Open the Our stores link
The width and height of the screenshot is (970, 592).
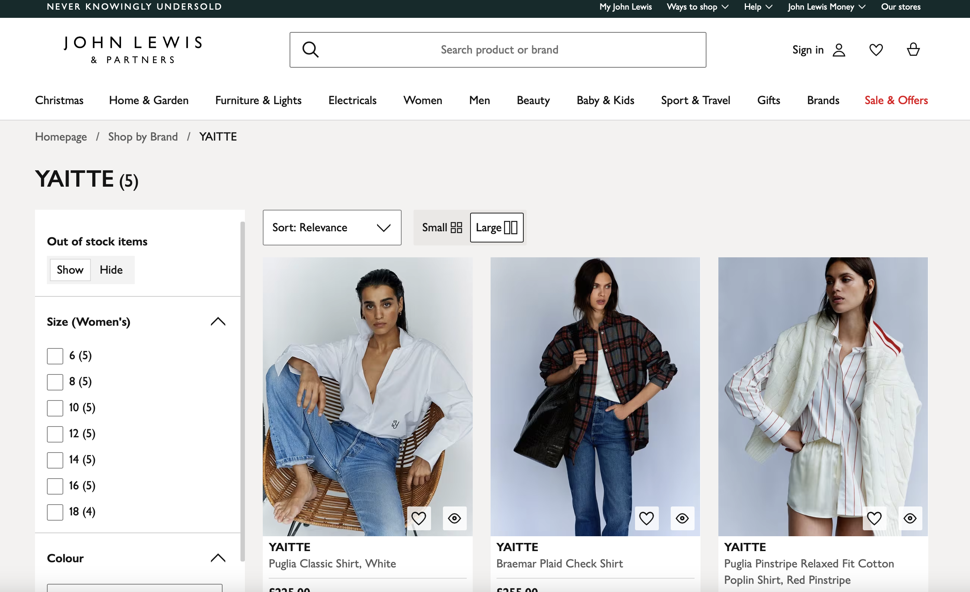click(901, 7)
